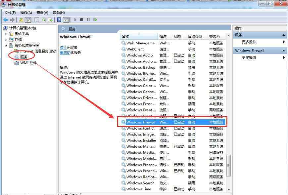Sort services by the 登录为 column

coord(216,36)
